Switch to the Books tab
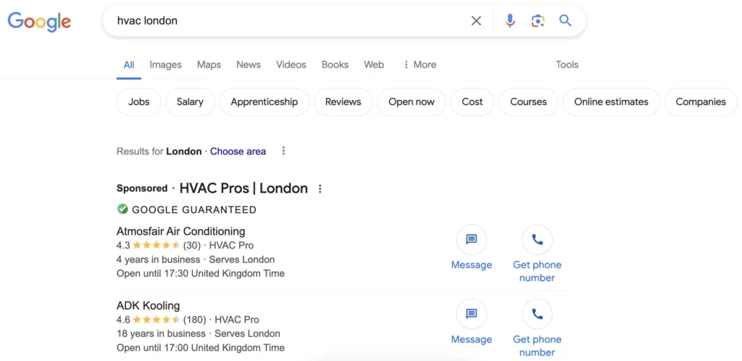 [335, 65]
